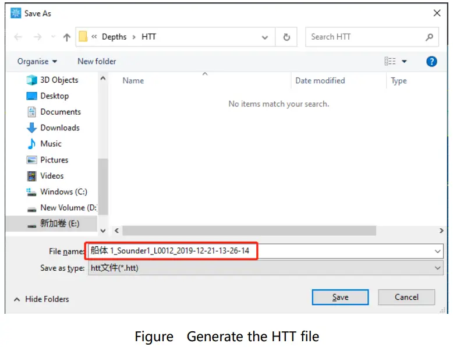Click the navigation pane scrollbar thumb
Viewport: 453px width, 347px height.
(103, 187)
